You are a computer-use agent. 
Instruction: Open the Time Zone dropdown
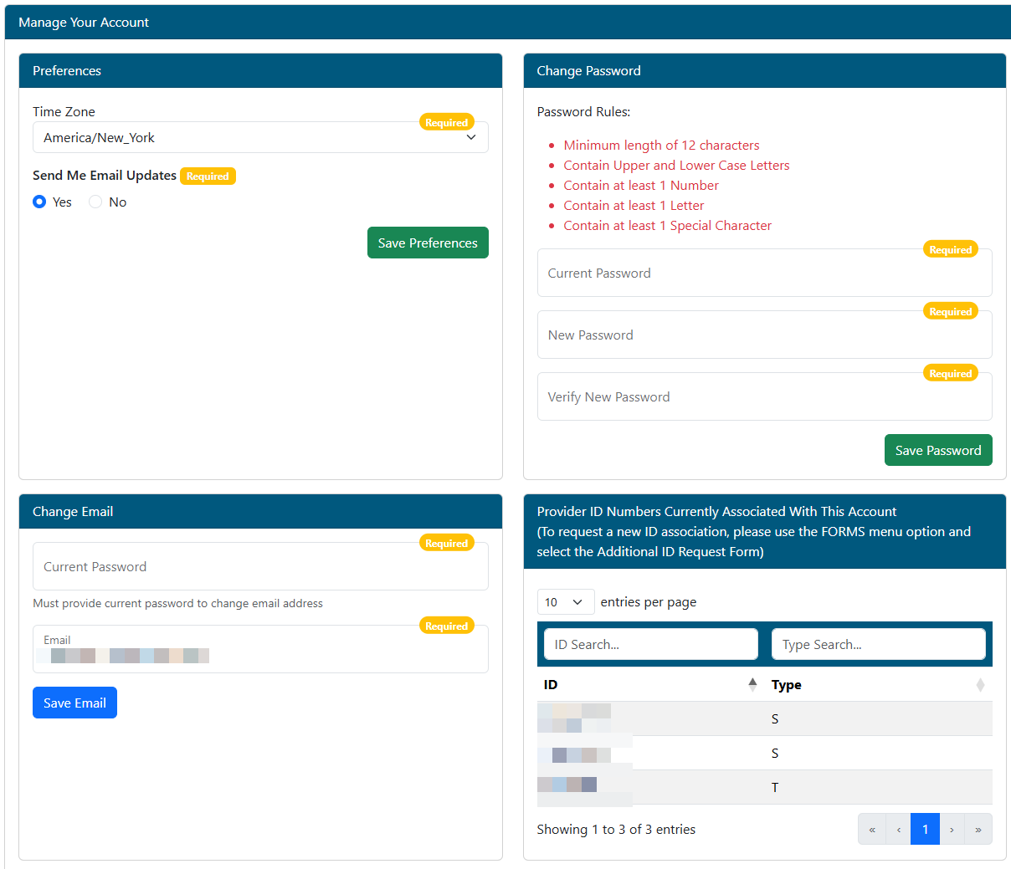coord(260,138)
